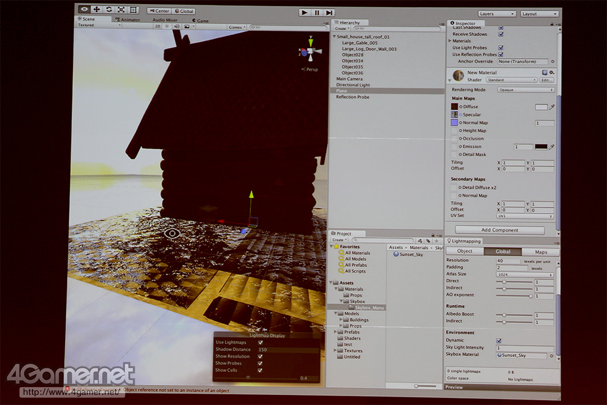The width and height of the screenshot is (607, 405).
Task: Open New Material help book icon
Action: click(x=544, y=72)
